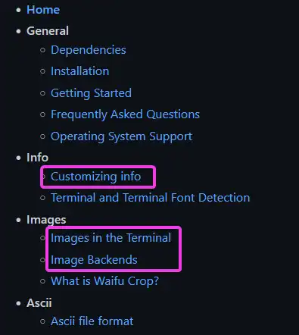
Task: Click the Ascii section heading
Action: 39,303
